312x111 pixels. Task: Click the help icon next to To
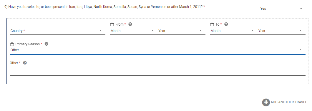tap(226, 24)
